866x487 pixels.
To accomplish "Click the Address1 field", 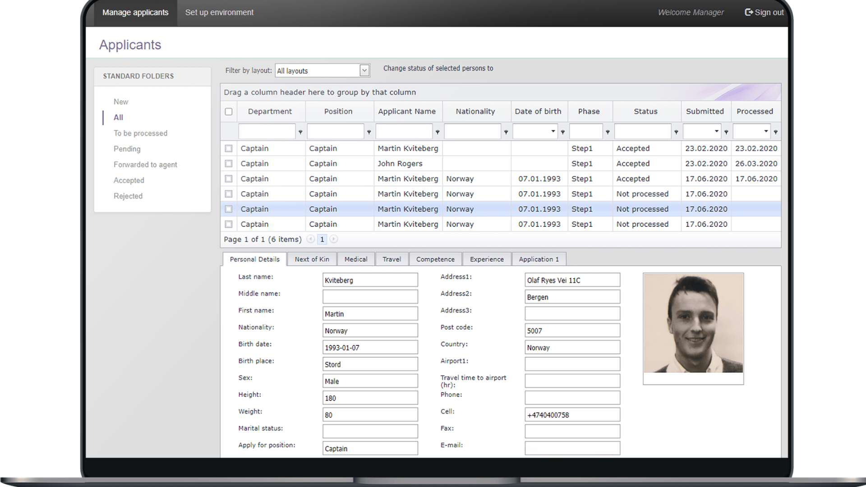I will click(572, 280).
